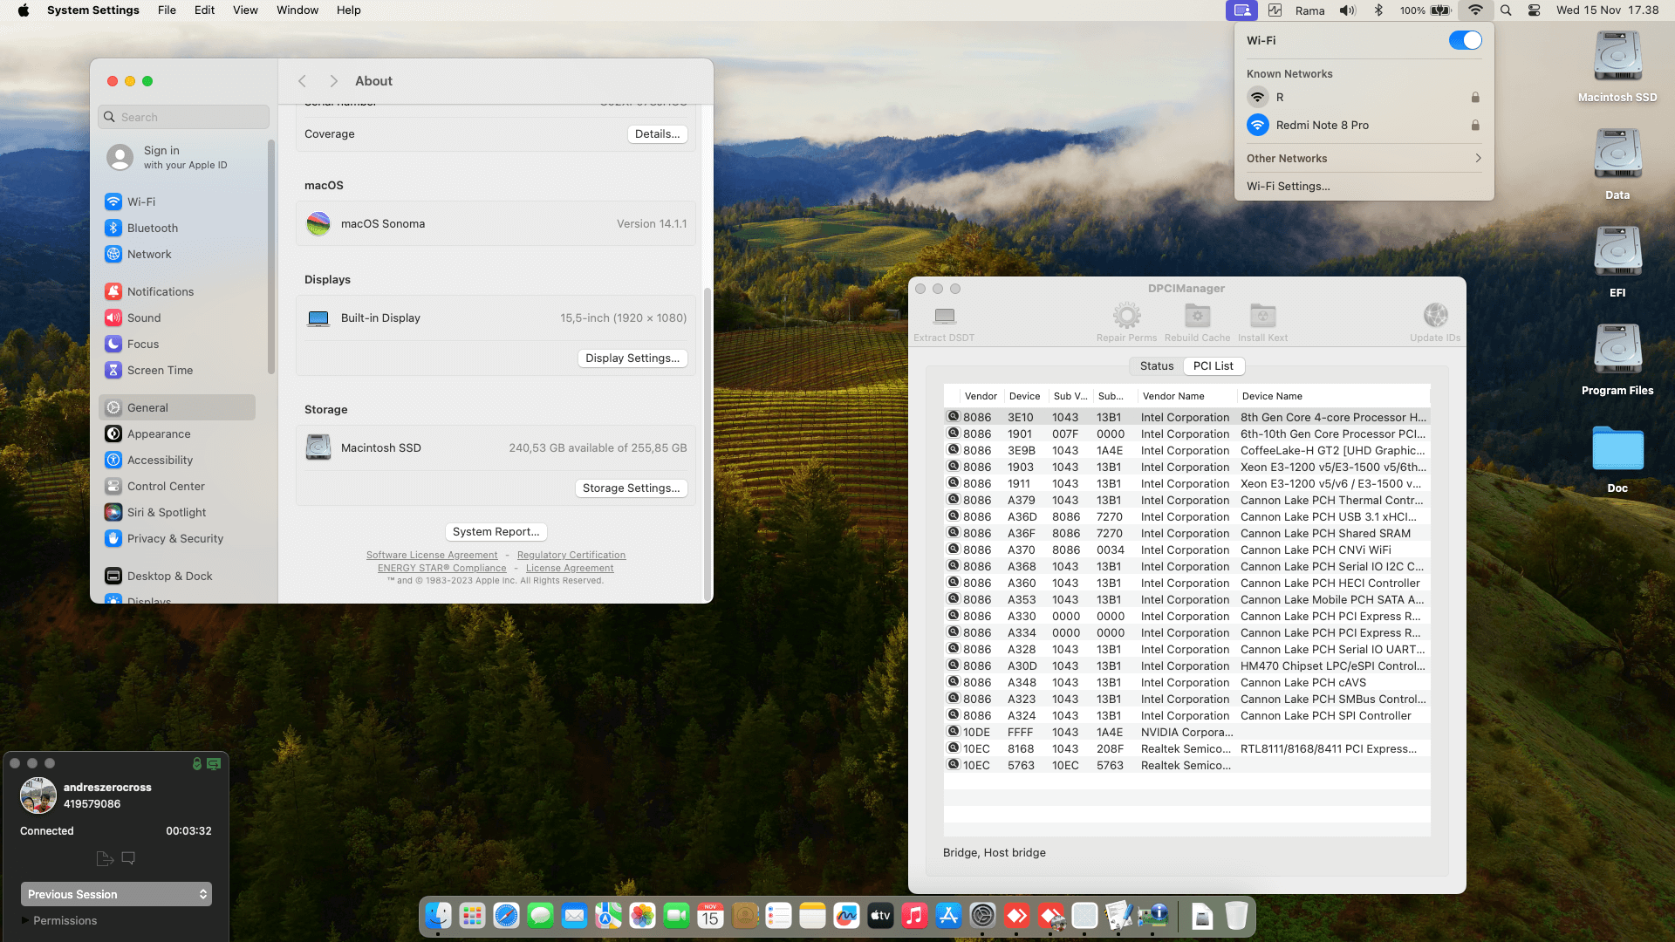Open Macintosh SSD desktop drive

click(1617, 66)
